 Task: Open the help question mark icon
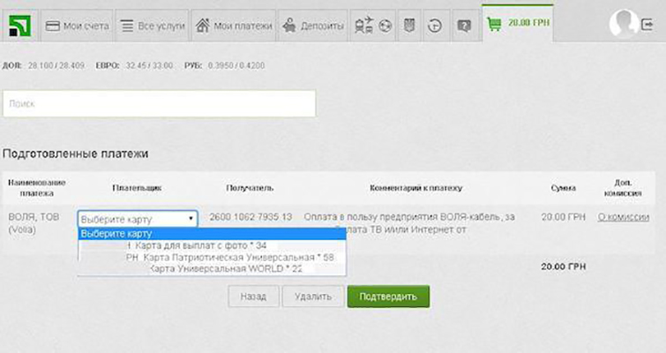(x=464, y=26)
